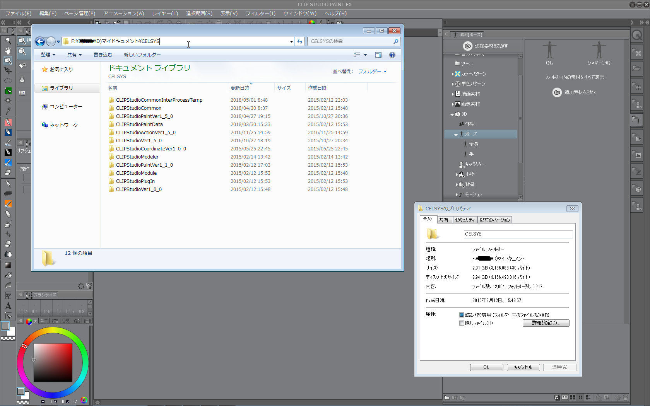Select the Zoom magnifier tool in tool palette
Image resolution: width=650 pixels, height=406 pixels.
pos(8,41)
